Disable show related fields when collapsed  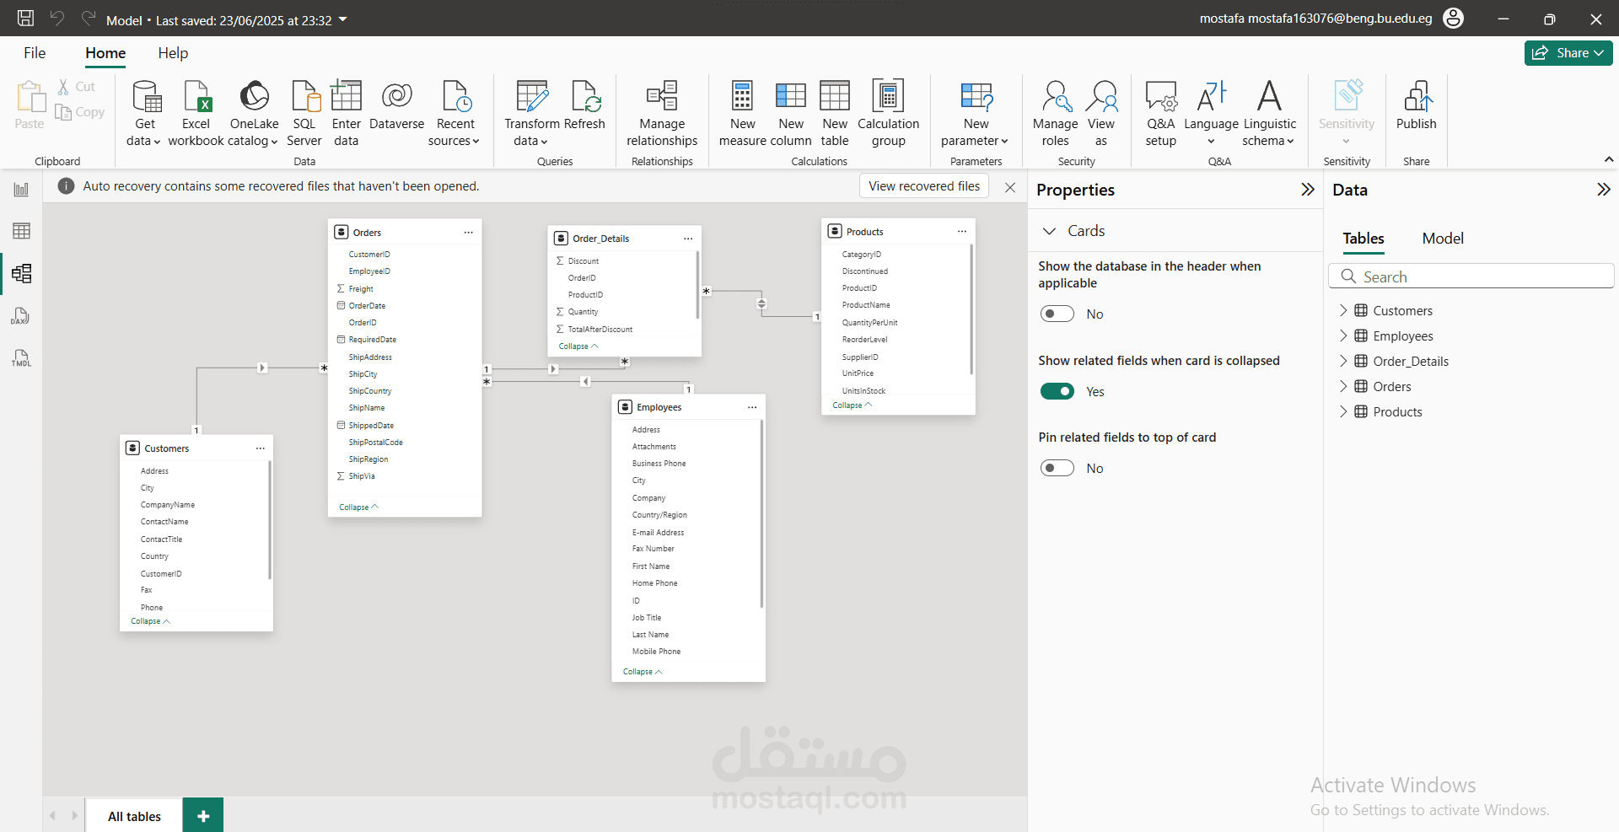1057,391
